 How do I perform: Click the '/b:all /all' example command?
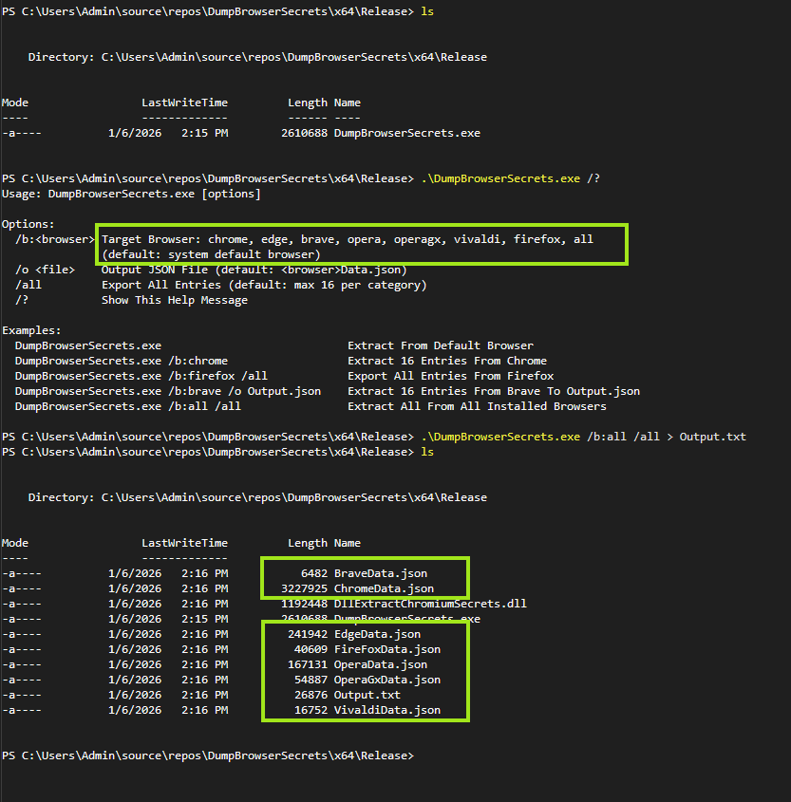click(x=128, y=406)
